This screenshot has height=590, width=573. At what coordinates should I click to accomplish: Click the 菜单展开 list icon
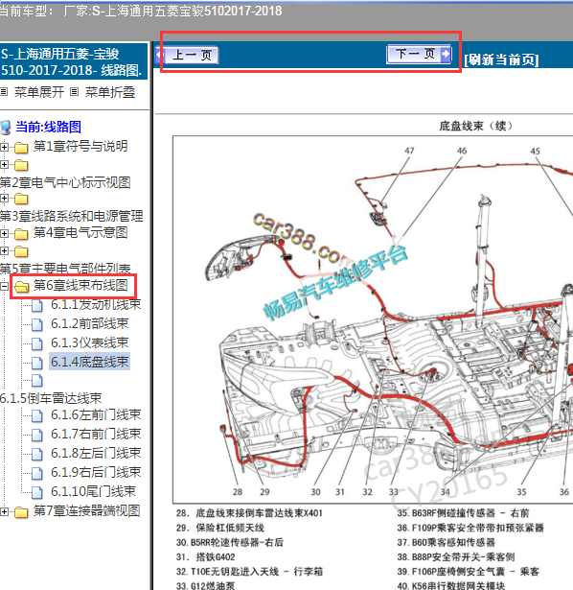pyautogui.click(x=4, y=92)
